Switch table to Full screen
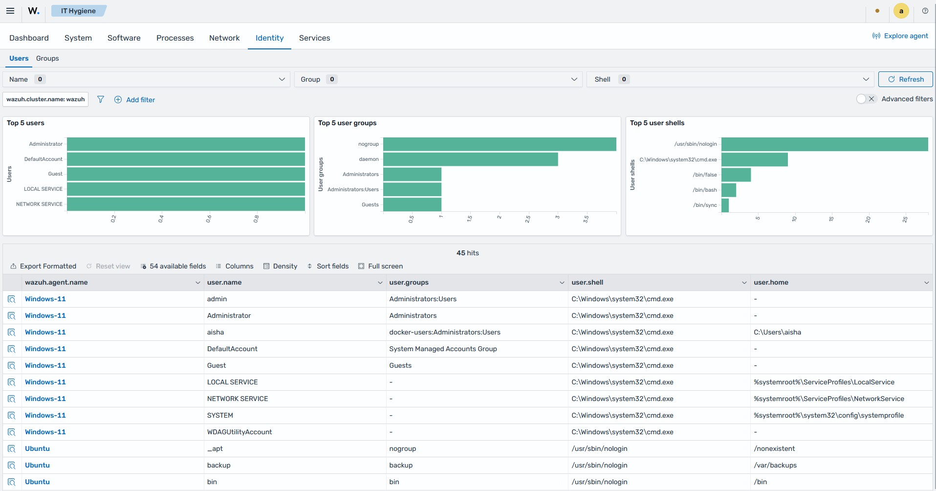The image size is (936, 491). [380, 266]
